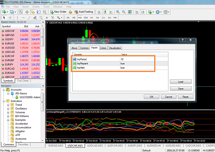Open the New Chart toolbar icon
This screenshot has height=152, width=215.
click(4, 12)
